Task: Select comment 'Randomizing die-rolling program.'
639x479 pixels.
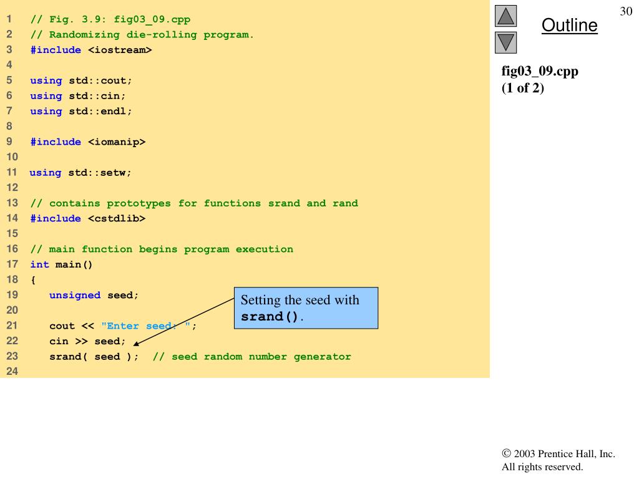Action: pyautogui.click(x=152, y=35)
